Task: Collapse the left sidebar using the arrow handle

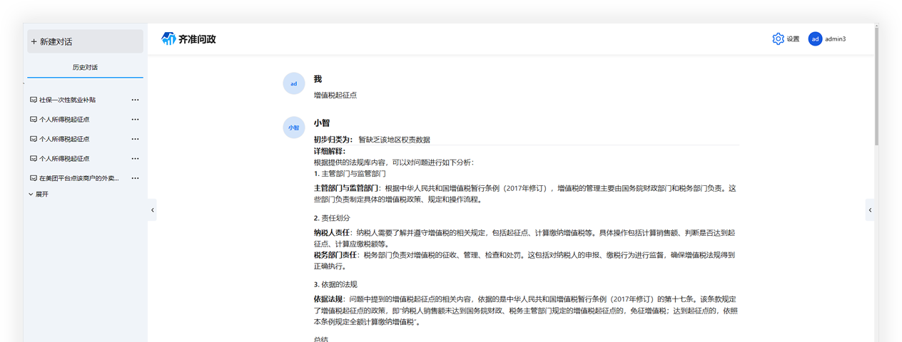Action: (152, 210)
